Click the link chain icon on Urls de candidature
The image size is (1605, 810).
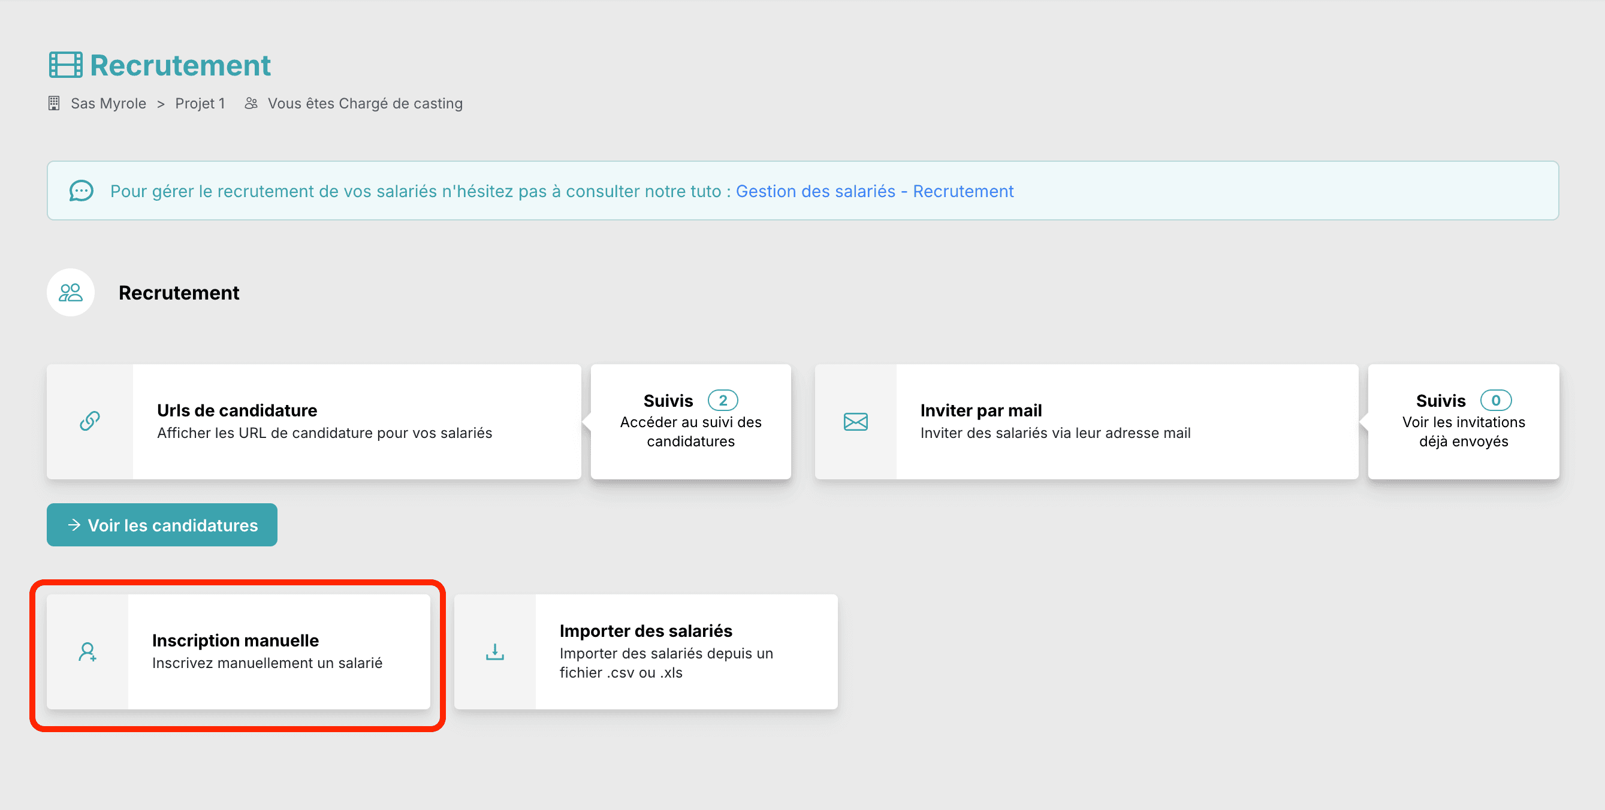(x=90, y=422)
